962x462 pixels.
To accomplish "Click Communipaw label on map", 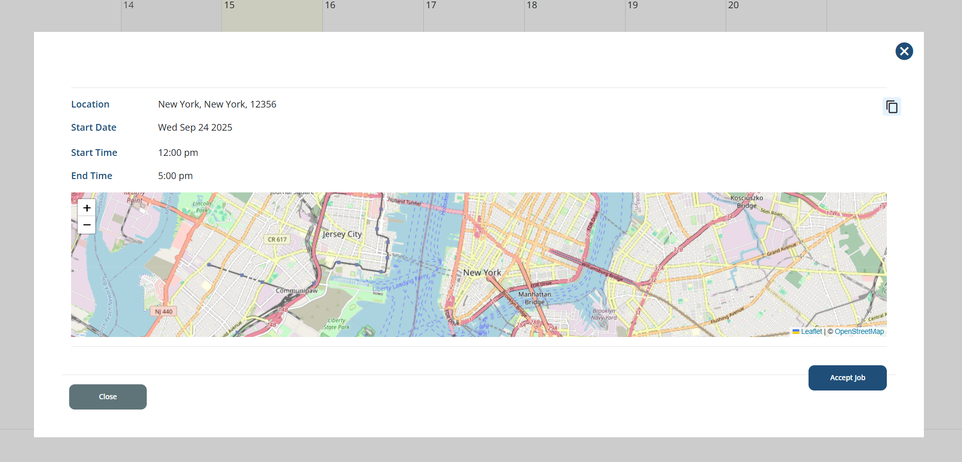I will tap(297, 291).
